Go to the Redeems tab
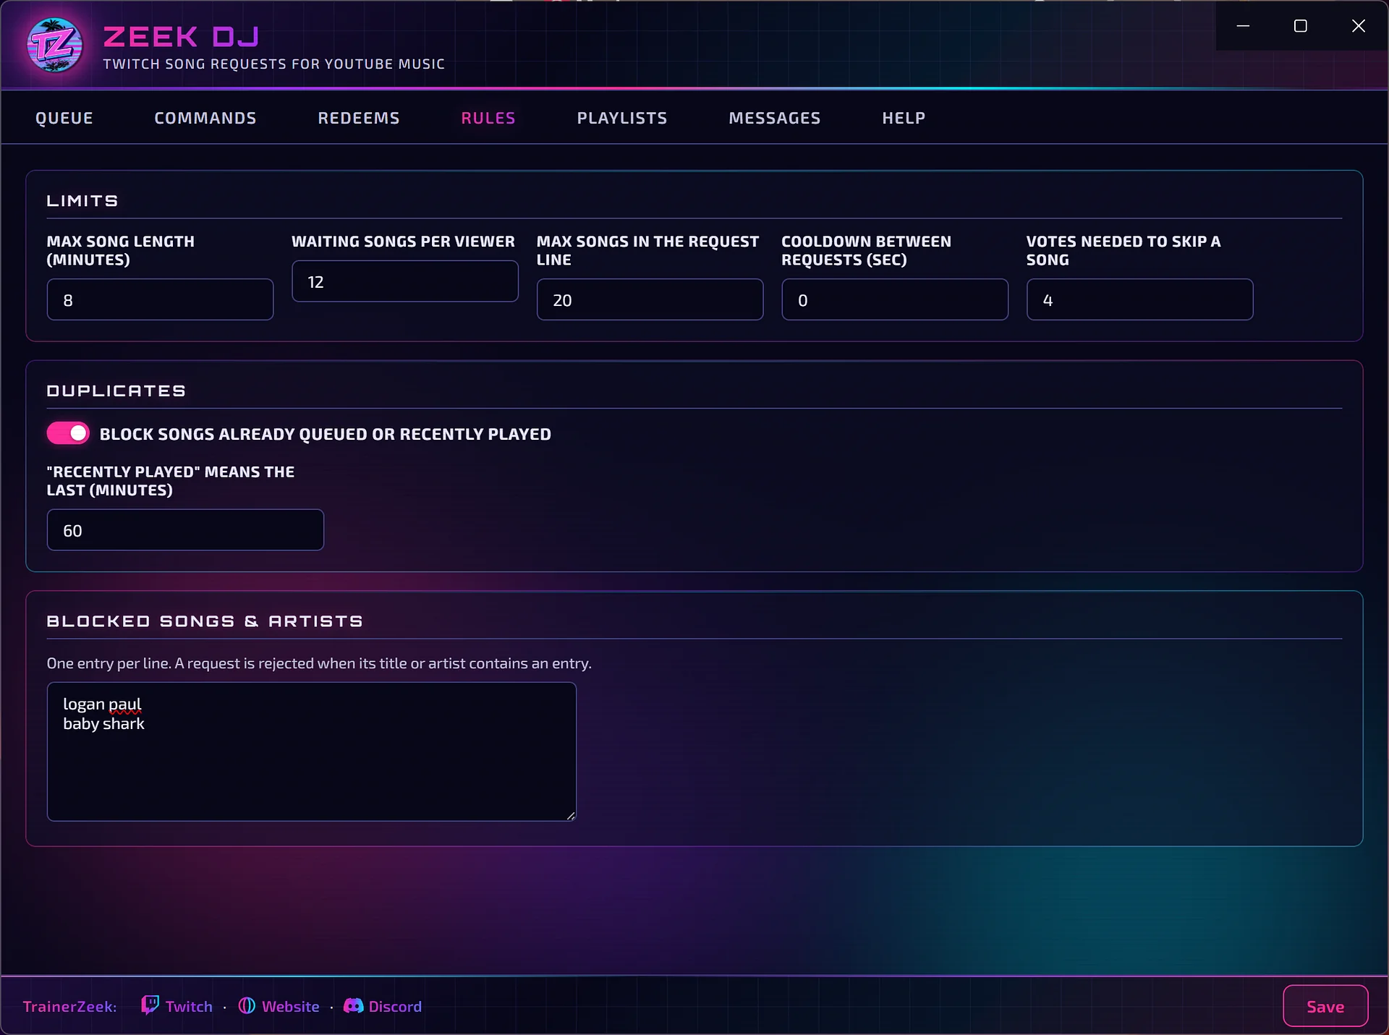1389x1035 pixels. pyautogui.click(x=359, y=118)
